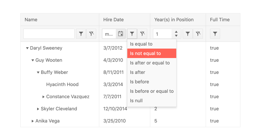Choose 'Is not equal to' from the list
This screenshot has width=260, height=138.
click(146, 53)
